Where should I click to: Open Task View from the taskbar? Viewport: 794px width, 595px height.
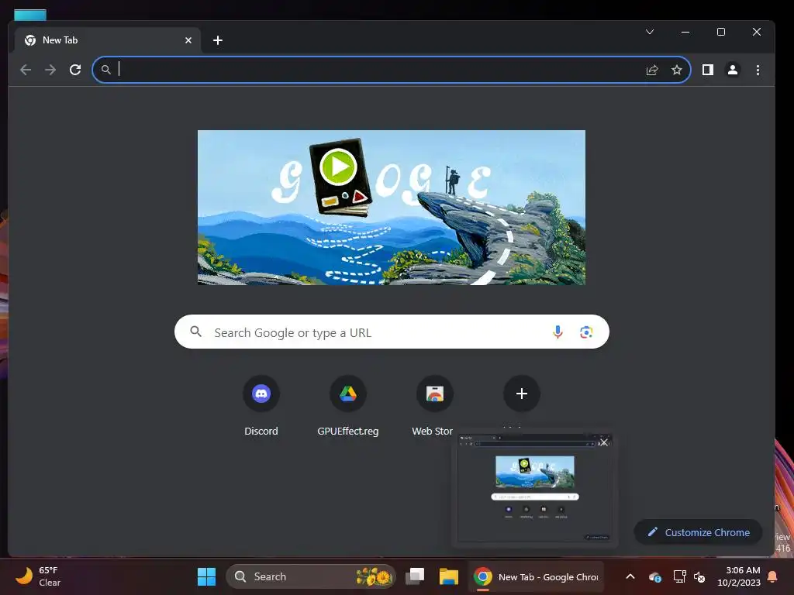(416, 576)
